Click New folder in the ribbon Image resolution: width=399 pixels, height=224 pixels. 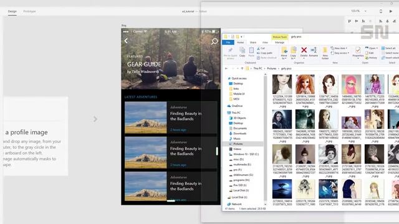pyautogui.click(x=325, y=53)
